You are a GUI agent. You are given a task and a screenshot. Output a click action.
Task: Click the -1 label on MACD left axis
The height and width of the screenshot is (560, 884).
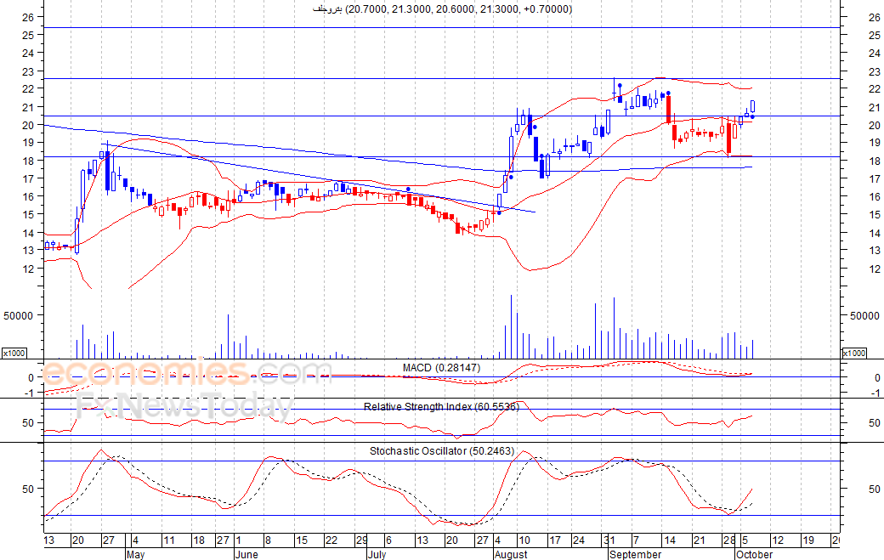(31, 393)
